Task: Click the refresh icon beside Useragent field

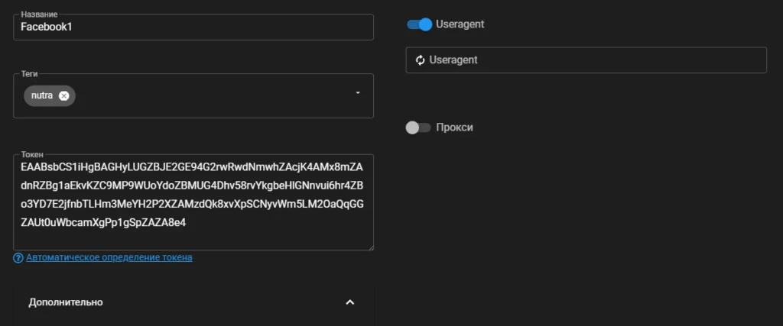Action: pyautogui.click(x=421, y=60)
